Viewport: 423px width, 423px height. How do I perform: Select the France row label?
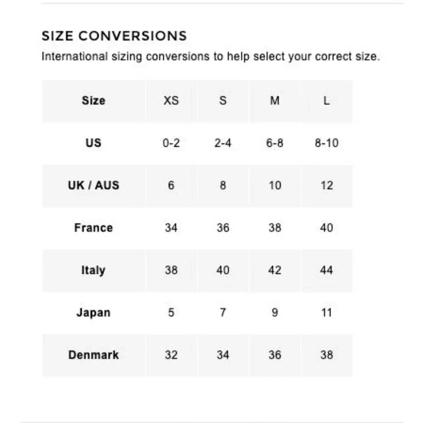tap(93, 228)
